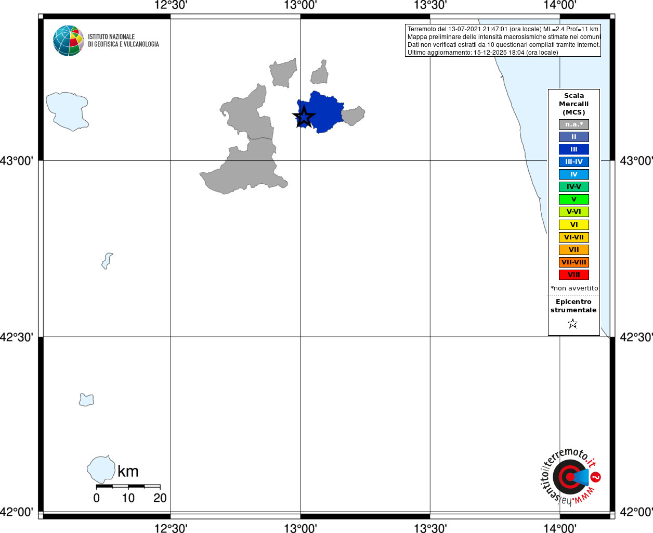Select the yellow VI legend swatch

point(574,225)
